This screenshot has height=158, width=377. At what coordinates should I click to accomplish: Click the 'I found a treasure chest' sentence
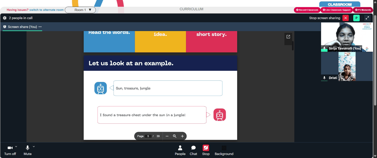(x=143, y=115)
